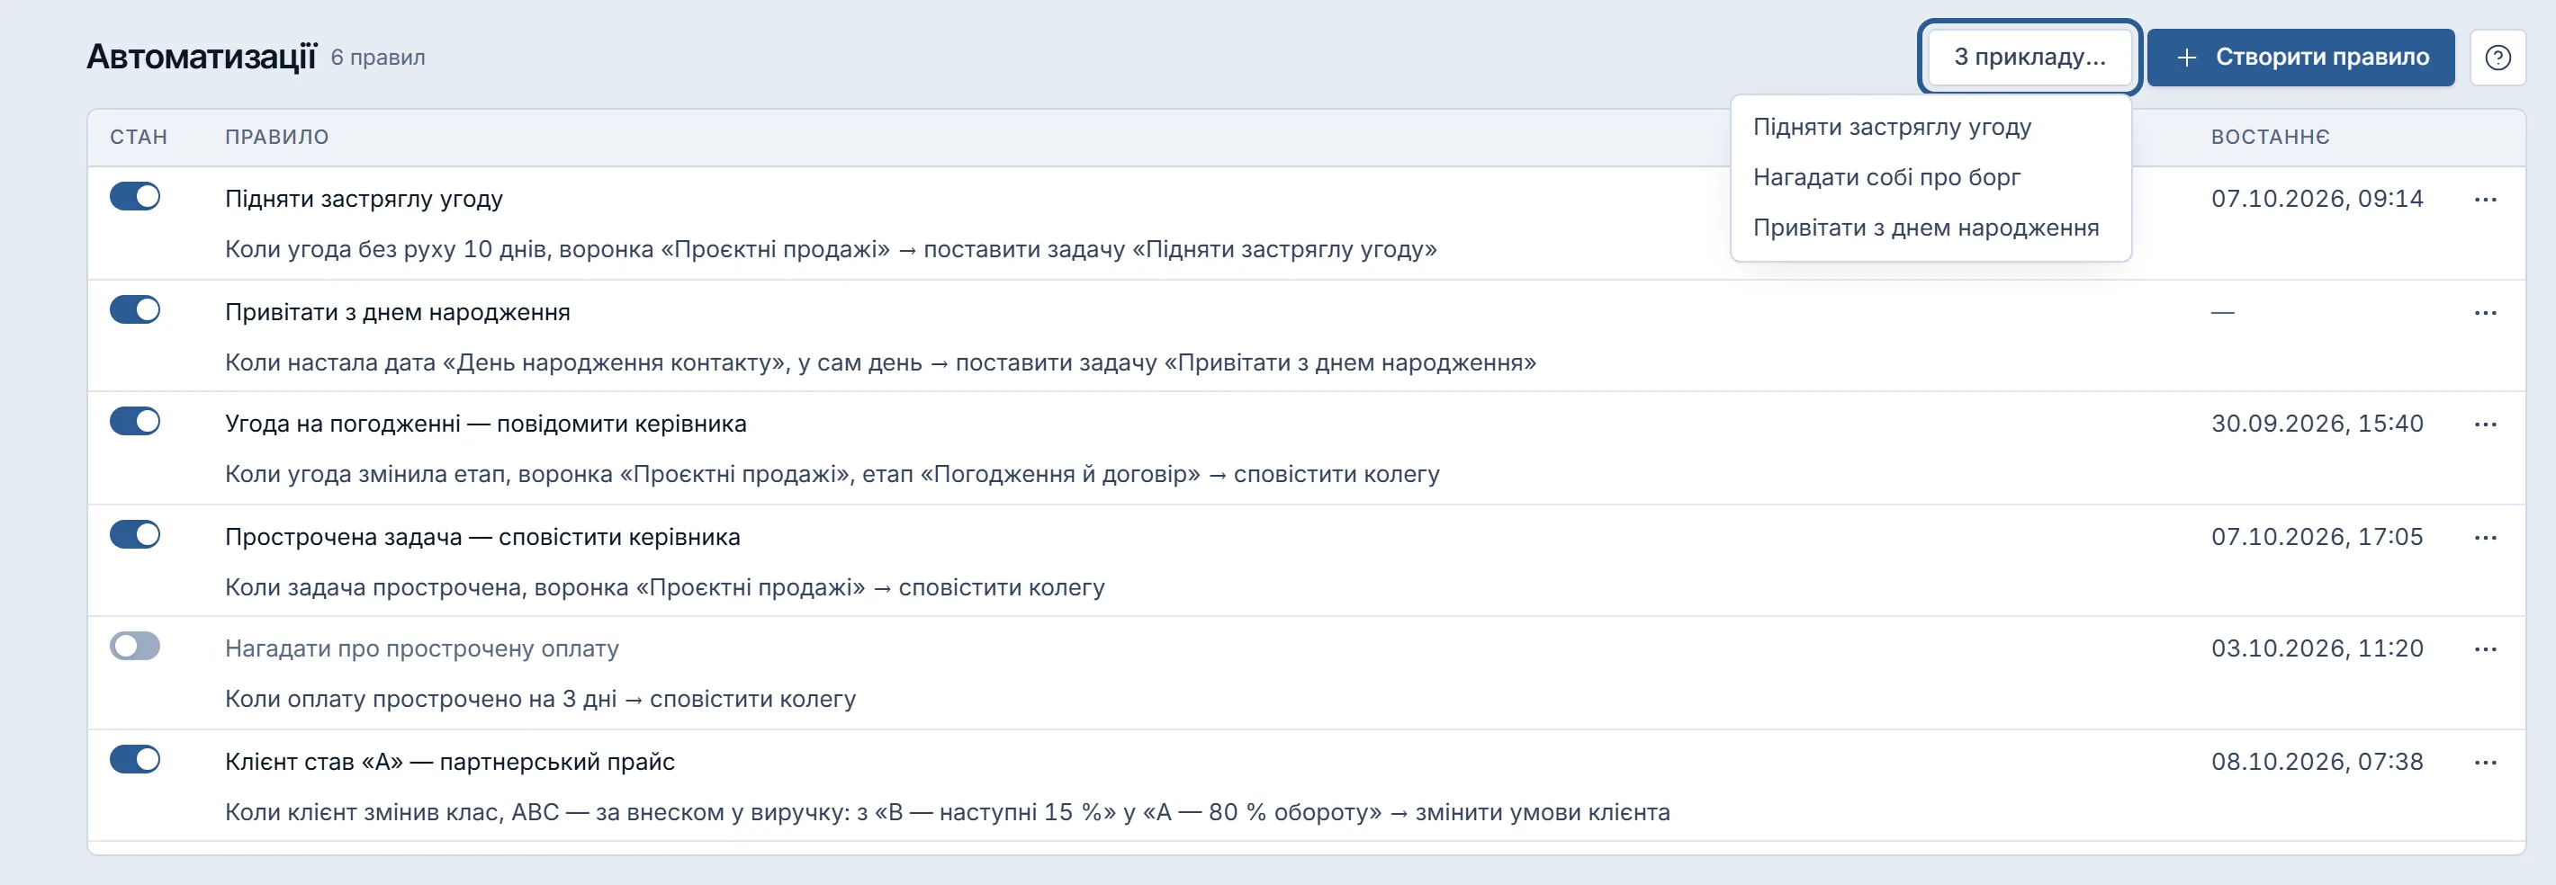2556x885 pixels.
Task: Click last-run date «08.10.2026, 07:38»
Action: coord(2317,762)
